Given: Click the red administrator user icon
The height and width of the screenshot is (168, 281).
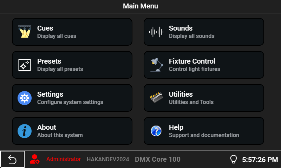Looking at the screenshot, I should pyautogui.click(x=34, y=159).
